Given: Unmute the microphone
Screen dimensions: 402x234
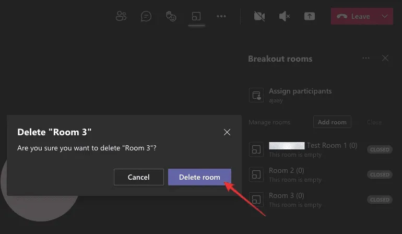Looking at the screenshot, I should 285,16.
